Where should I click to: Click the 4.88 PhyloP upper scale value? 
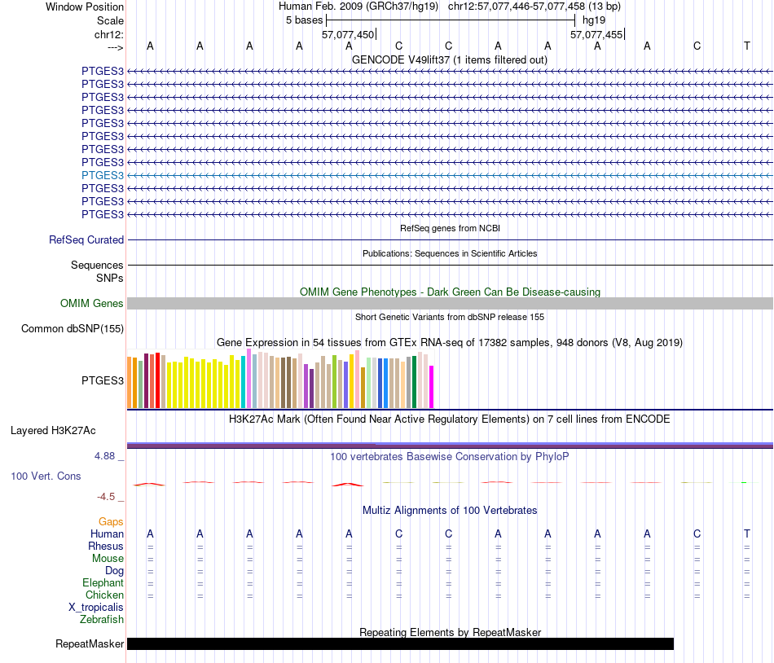coord(104,456)
